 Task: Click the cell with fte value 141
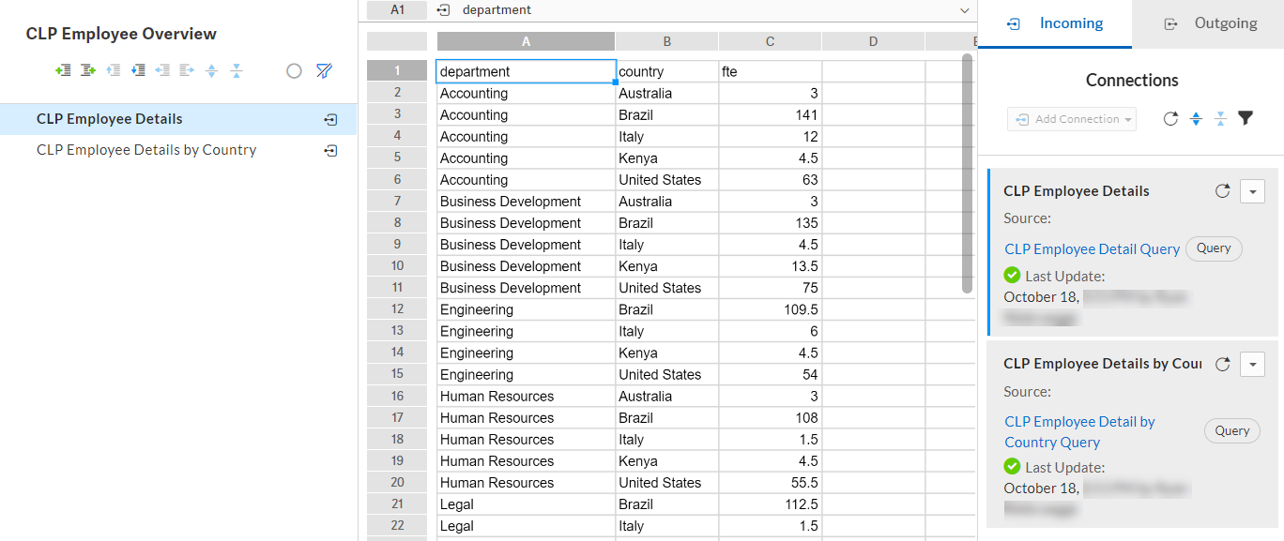coord(771,114)
